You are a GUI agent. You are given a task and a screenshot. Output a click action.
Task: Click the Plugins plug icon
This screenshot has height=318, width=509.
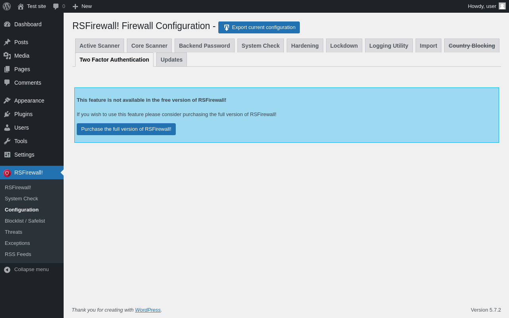7,114
